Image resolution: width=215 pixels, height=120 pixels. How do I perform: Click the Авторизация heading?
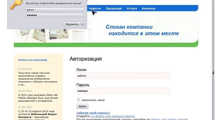coord(86,59)
